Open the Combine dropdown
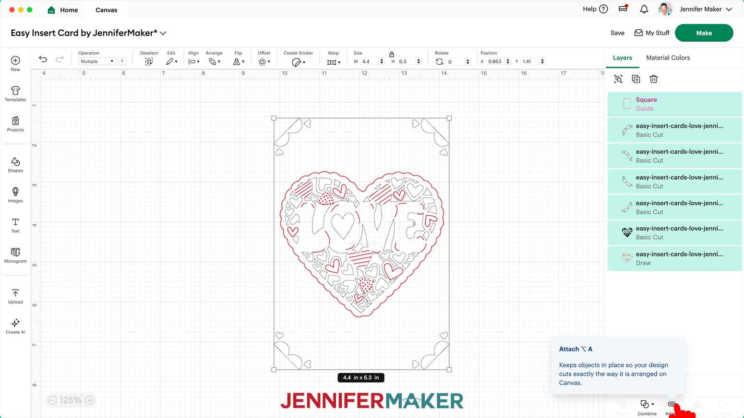 [x=647, y=407]
